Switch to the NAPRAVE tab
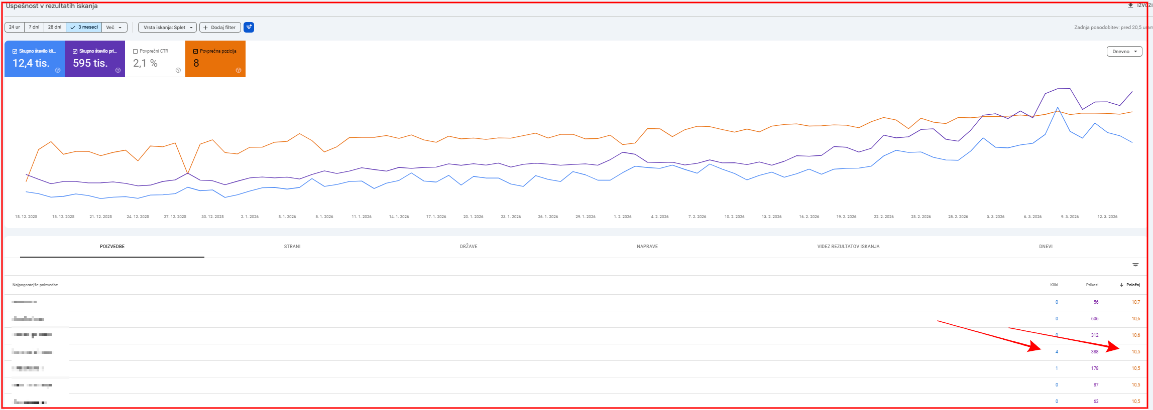 click(x=647, y=247)
